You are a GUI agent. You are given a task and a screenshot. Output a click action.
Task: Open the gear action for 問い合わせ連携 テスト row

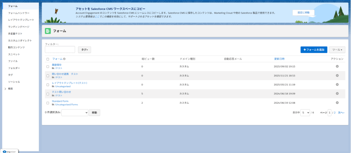point(337,75)
